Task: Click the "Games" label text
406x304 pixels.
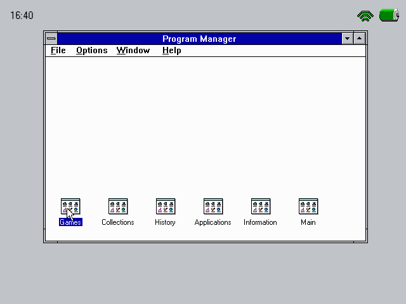Action: point(70,222)
